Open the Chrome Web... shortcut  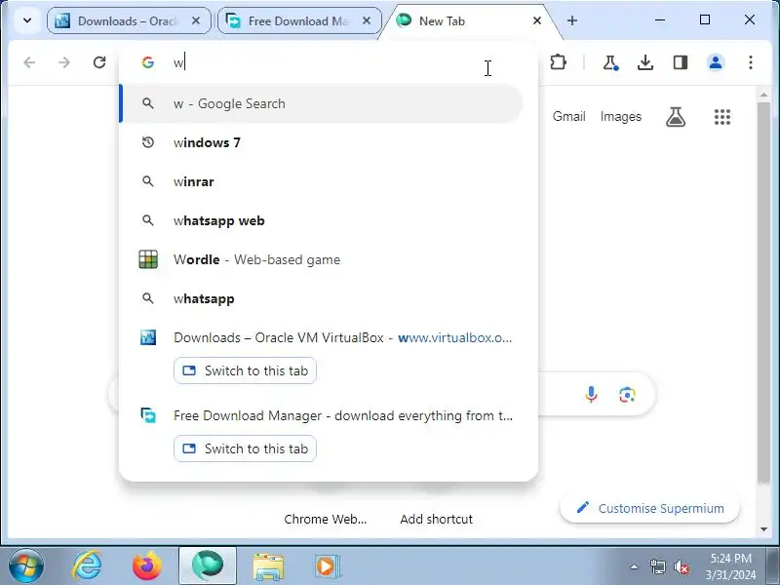click(326, 519)
